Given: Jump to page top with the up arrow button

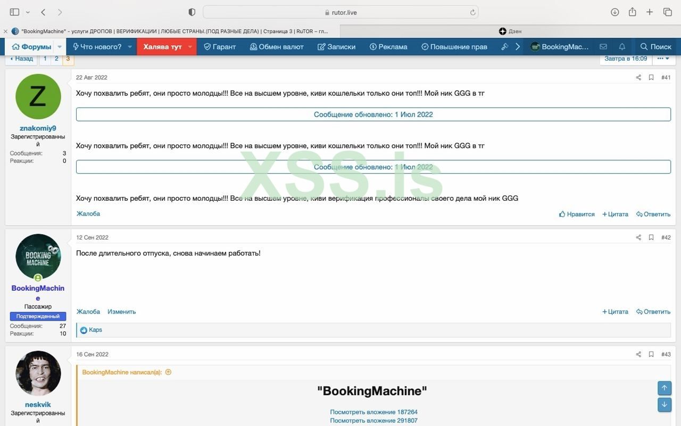Looking at the screenshot, I should [x=665, y=388].
